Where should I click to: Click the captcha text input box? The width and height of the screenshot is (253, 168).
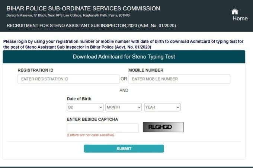click(x=103, y=128)
